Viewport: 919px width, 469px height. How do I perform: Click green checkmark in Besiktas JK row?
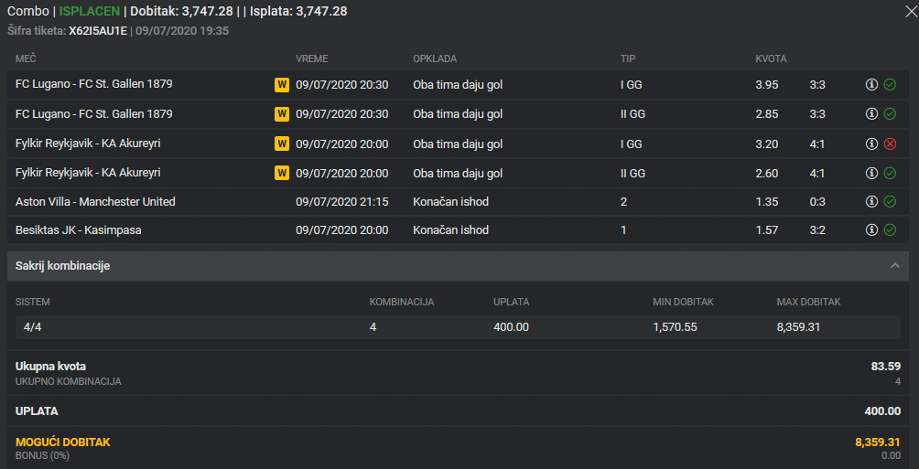click(x=890, y=230)
